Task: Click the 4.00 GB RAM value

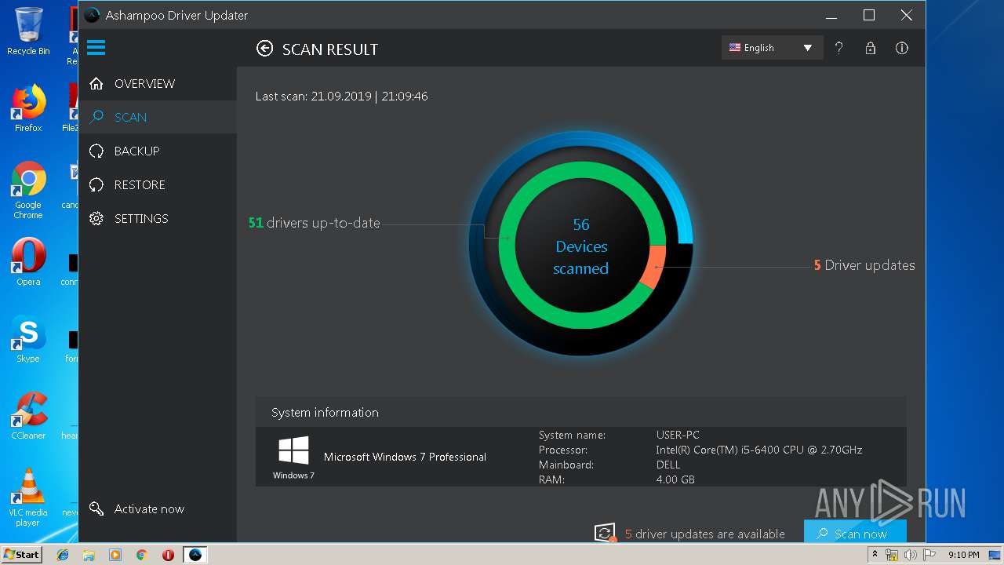Action: click(x=675, y=479)
